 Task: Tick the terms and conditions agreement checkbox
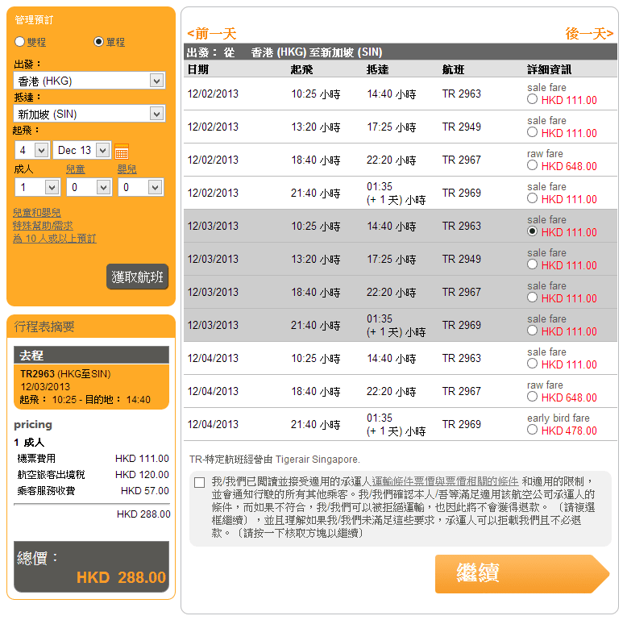pos(199,482)
